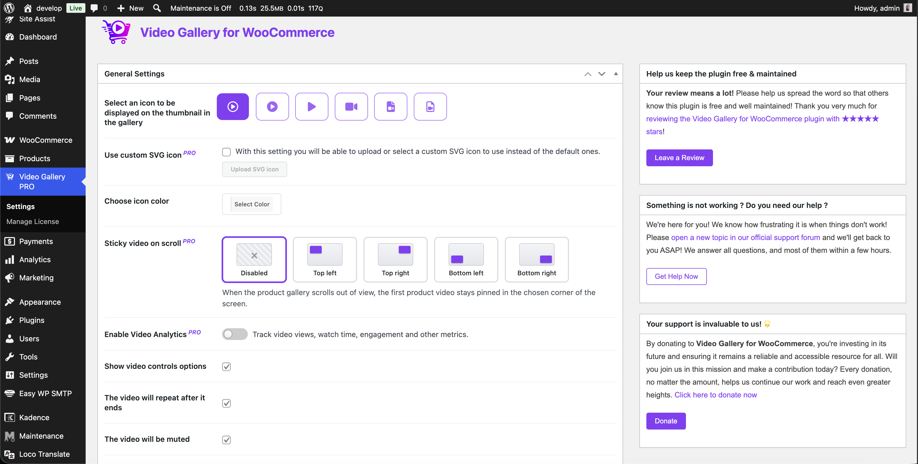Click the Appearance brush icon
Viewport: 918px width, 464px height.
tap(10, 302)
